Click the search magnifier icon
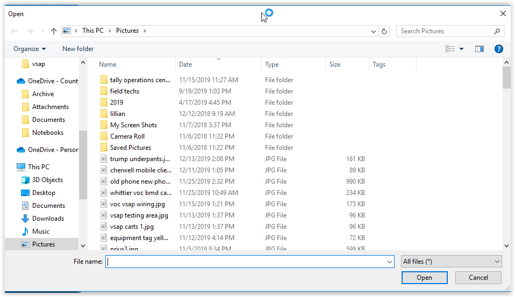Screen dimensions: 515x297 [x=497, y=31]
